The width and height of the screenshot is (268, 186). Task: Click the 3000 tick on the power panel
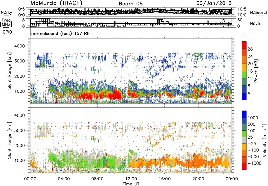19,61
